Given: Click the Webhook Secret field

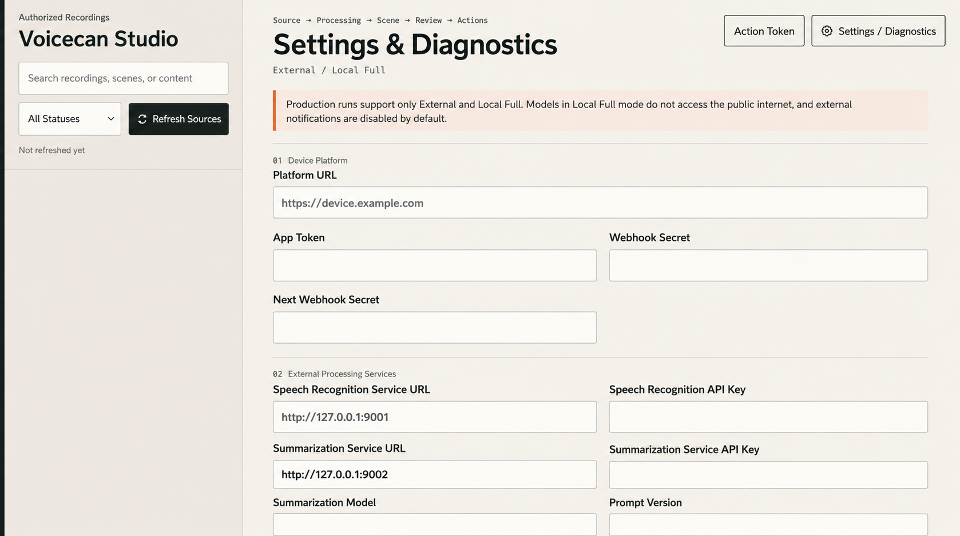Looking at the screenshot, I should click(768, 265).
